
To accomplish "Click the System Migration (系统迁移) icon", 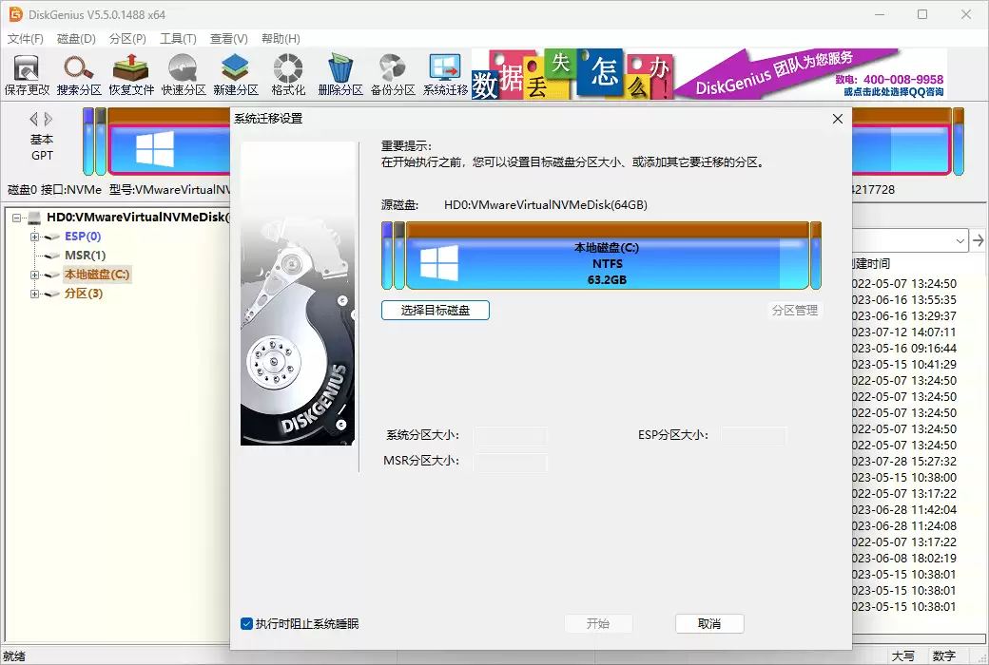I will (x=445, y=74).
